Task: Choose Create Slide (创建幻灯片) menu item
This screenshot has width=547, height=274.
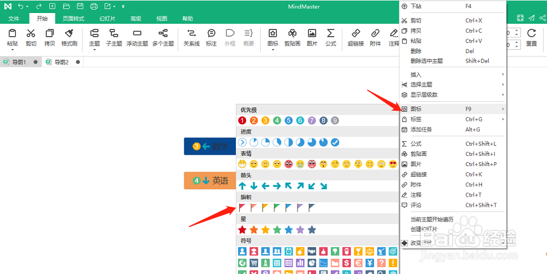Action: tap(453, 229)
